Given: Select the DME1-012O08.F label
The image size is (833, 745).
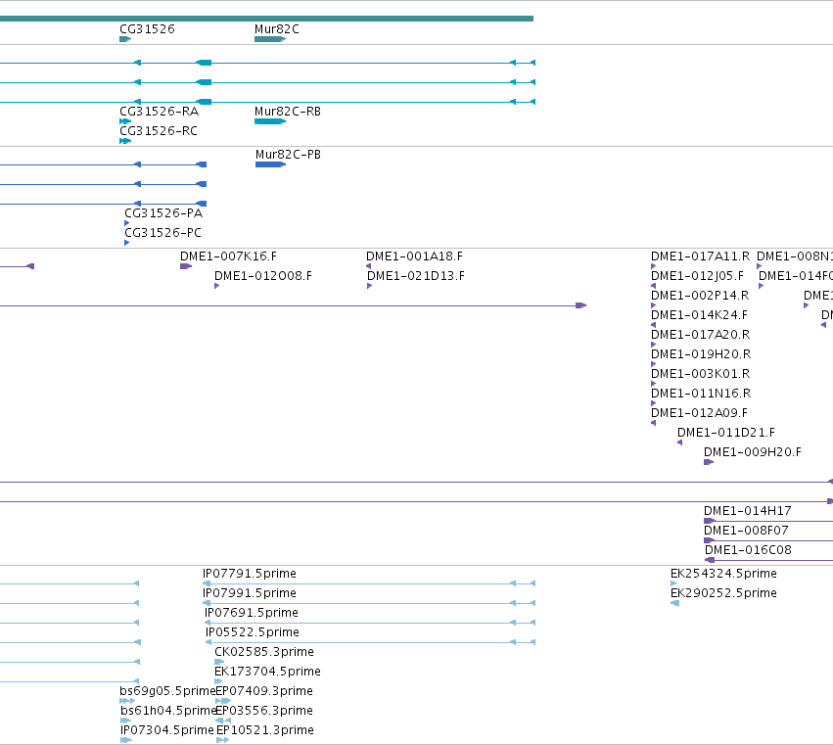Looking at the screenshot, I should tap(263, 276).
